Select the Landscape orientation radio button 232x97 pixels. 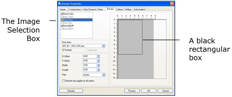(86, 50)
